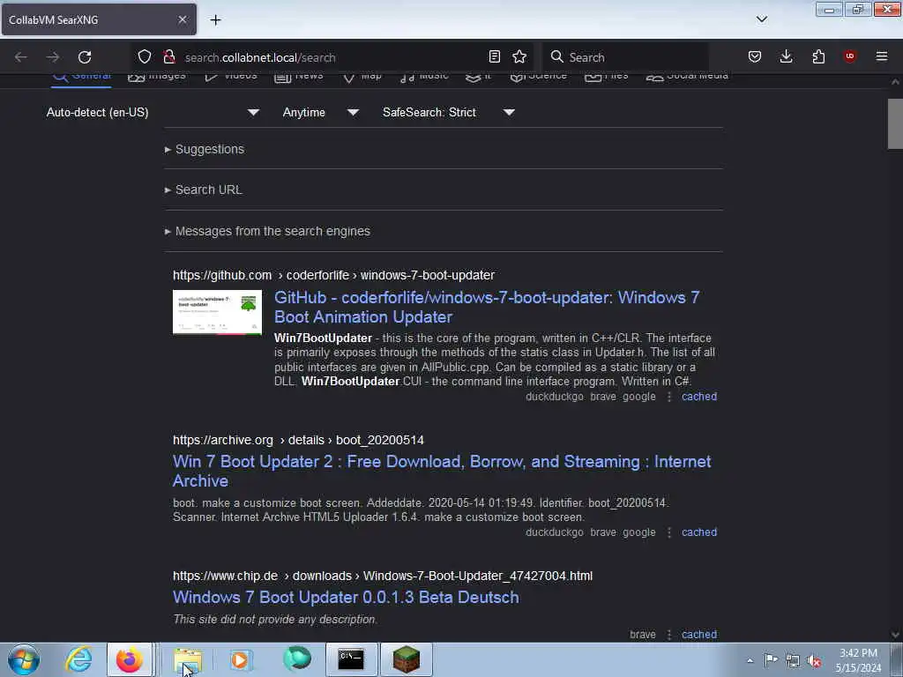The width and height of the screenshot is (903, 677).
Task: Open the Extensions puzzle icon
Action: (x=818, y=56)
